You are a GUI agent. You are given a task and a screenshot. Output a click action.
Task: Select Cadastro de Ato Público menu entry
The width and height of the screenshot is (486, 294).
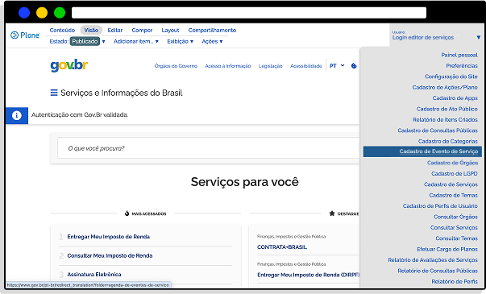[447, 109]
